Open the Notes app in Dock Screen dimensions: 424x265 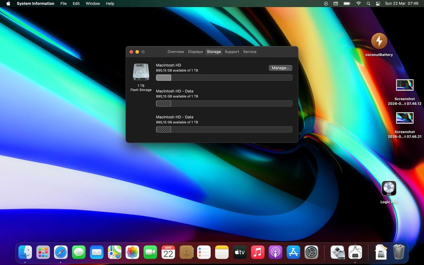[222, 252]
